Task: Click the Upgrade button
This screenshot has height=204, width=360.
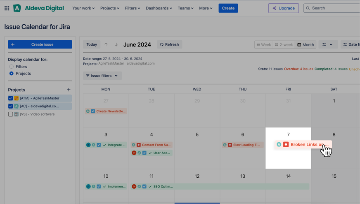Action: [284, 8]
